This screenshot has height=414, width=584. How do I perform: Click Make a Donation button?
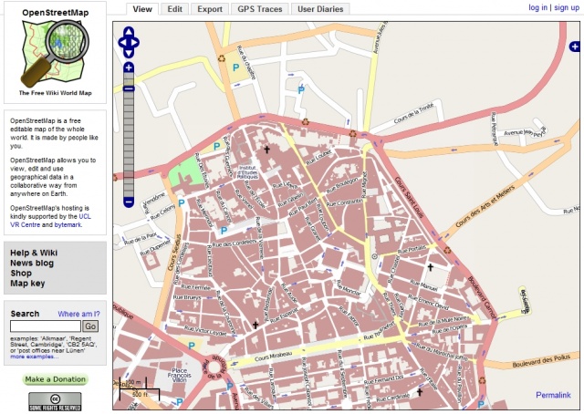pos(55,379)
